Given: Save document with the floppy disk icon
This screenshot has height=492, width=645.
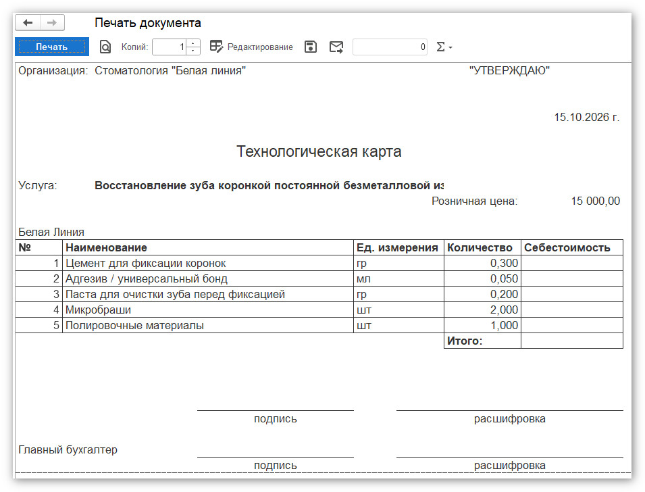Looking at the screenshot, I should (311, 47).
